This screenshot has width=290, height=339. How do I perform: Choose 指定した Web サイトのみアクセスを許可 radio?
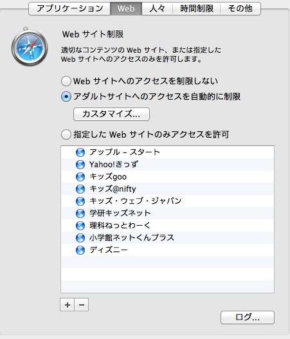(x=66, y=134)
